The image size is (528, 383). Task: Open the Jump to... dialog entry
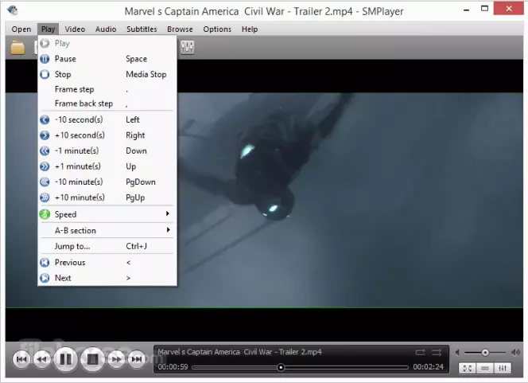click(x=107, y=246)
